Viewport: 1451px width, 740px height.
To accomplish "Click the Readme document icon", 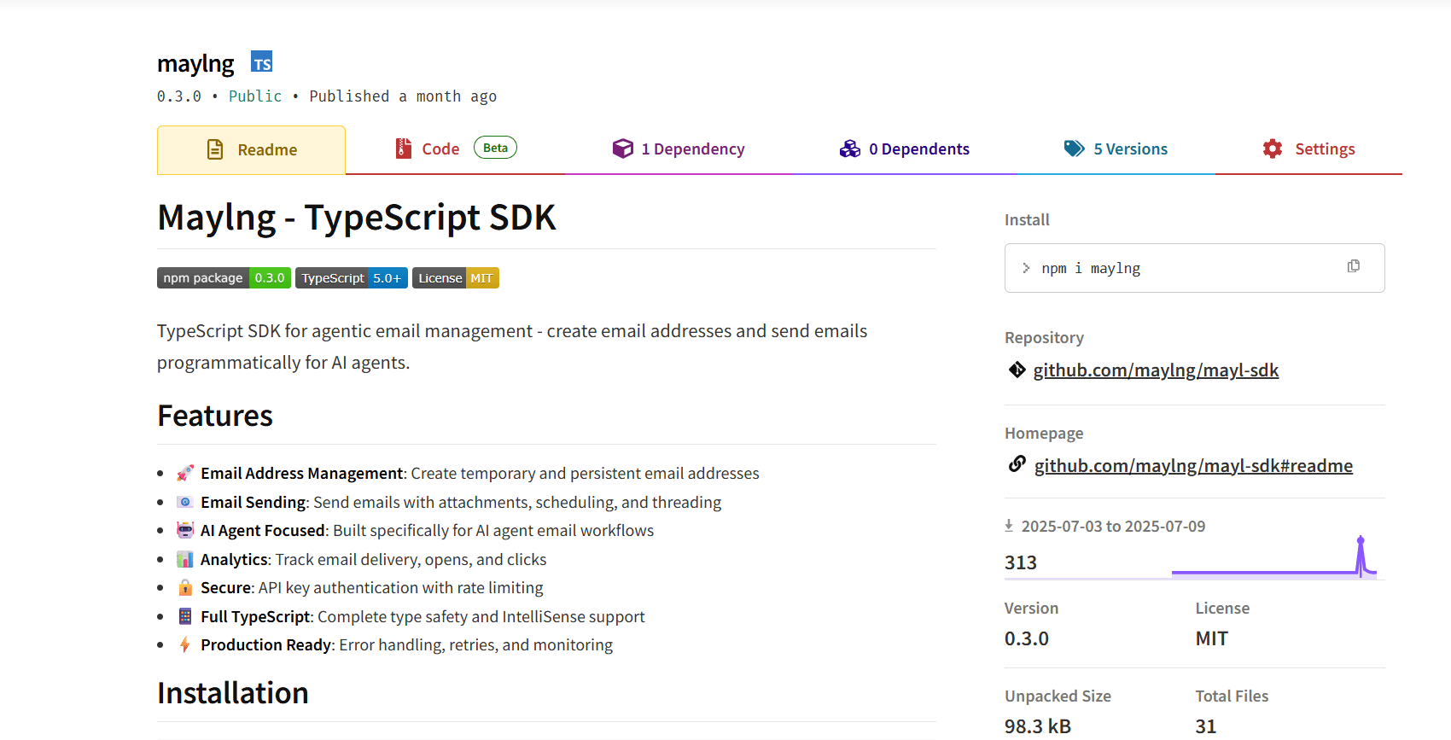I will coord(215,150).
